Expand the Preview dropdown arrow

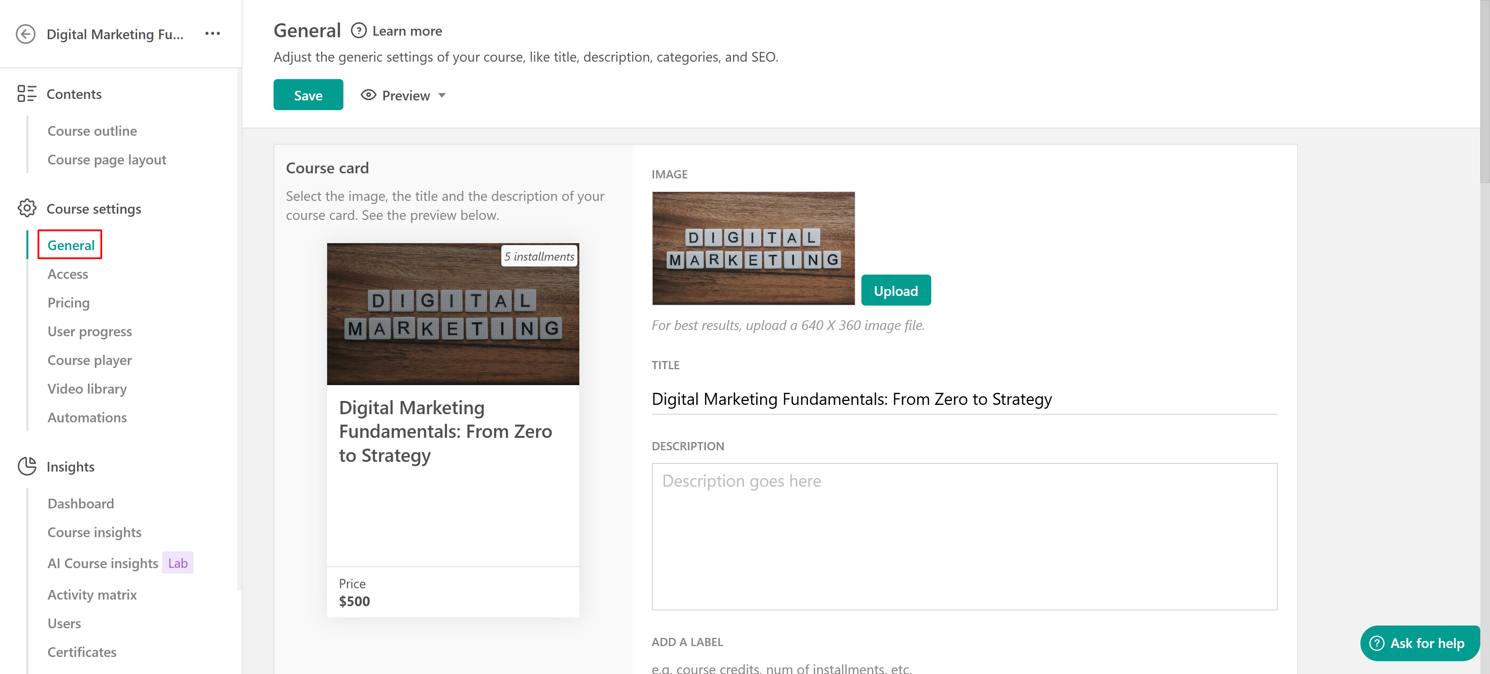pyautogui.click(x=442, y=95)
